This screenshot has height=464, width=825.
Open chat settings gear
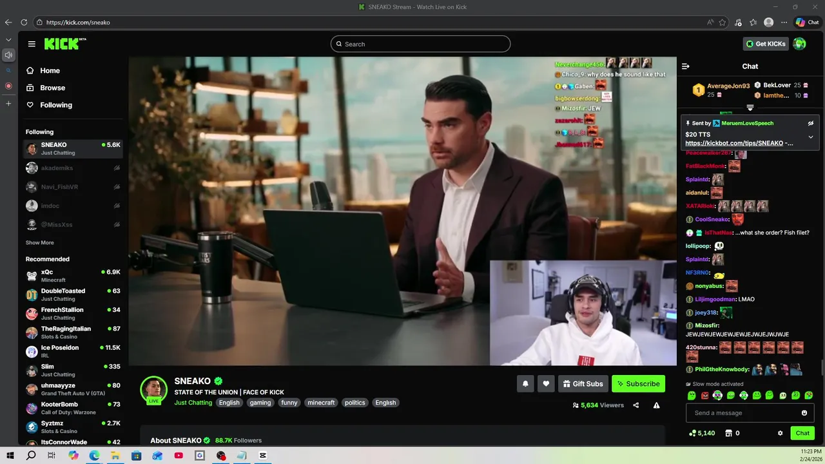tap(780, 433)
